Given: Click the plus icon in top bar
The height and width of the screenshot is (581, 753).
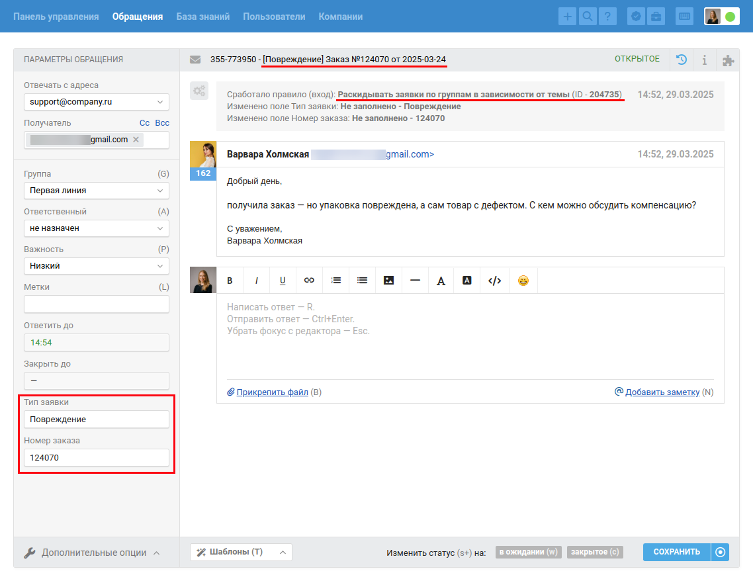Looking at the screenshot, I should tap(567, 17).
